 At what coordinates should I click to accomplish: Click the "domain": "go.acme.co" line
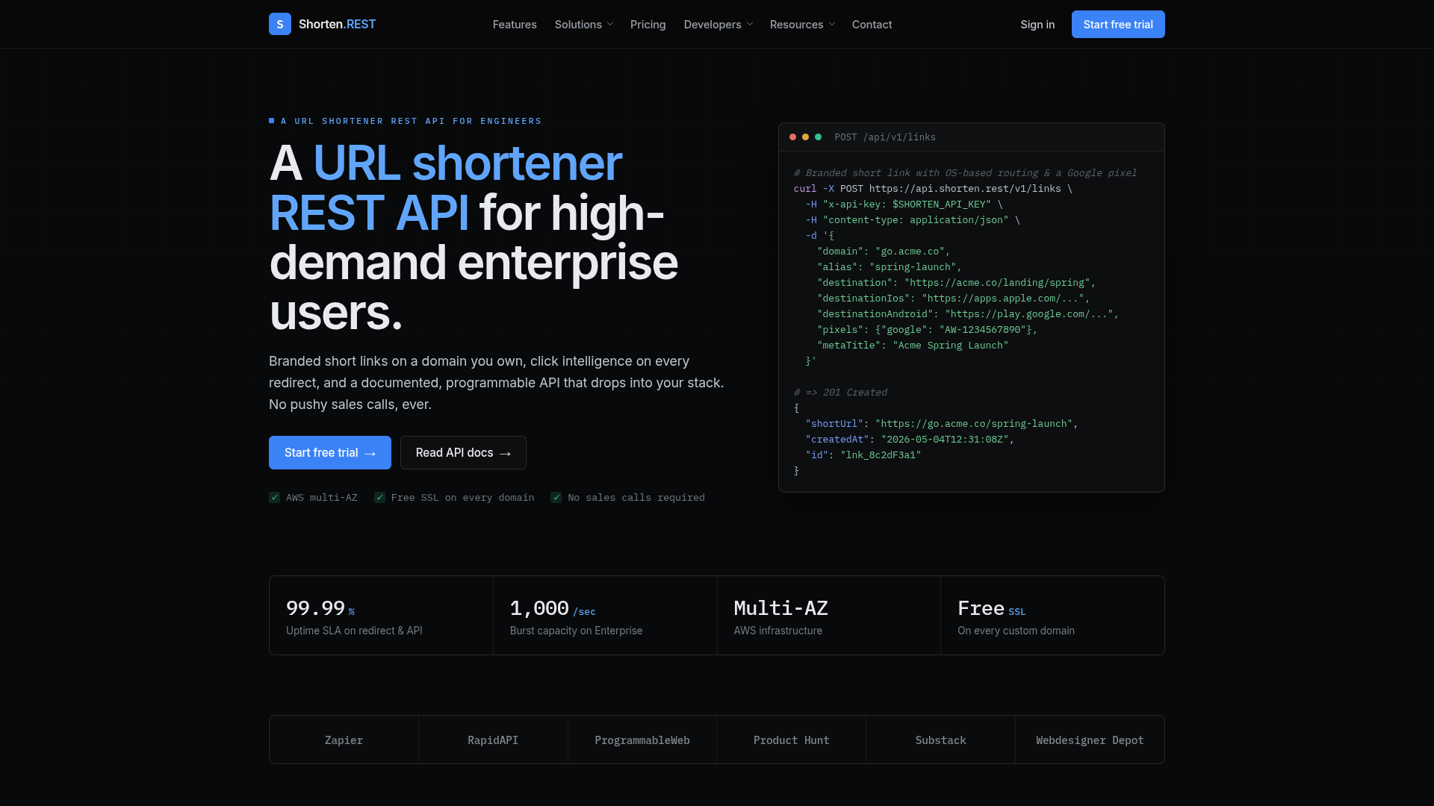tap(884, 252)
